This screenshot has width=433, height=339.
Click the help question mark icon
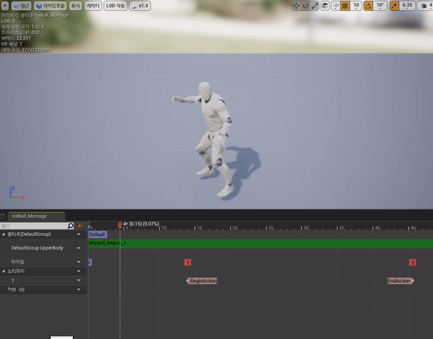point(3,216)
